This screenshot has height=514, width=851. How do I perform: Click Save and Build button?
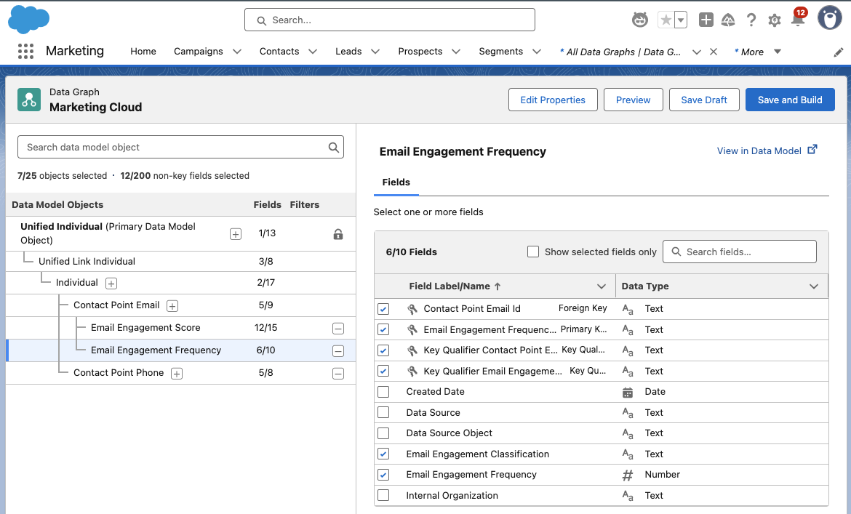pos(790,100)
